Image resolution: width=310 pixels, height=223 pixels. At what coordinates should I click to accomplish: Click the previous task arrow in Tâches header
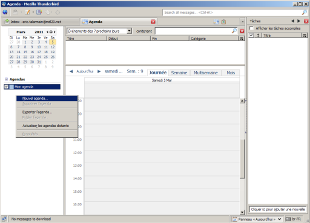[x=293, y=21]
